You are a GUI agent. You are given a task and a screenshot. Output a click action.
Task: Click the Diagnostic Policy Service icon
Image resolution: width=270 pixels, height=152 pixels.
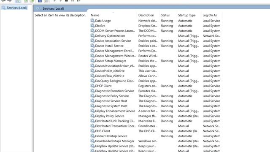point(92,95)
